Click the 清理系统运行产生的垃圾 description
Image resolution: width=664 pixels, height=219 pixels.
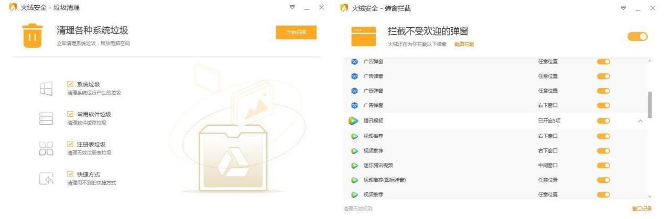click(x=94, y=93)
